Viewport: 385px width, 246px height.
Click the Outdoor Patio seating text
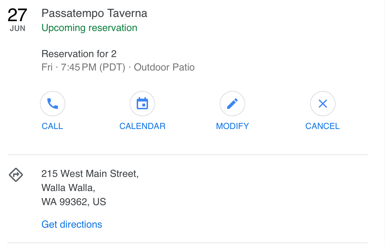164,67
